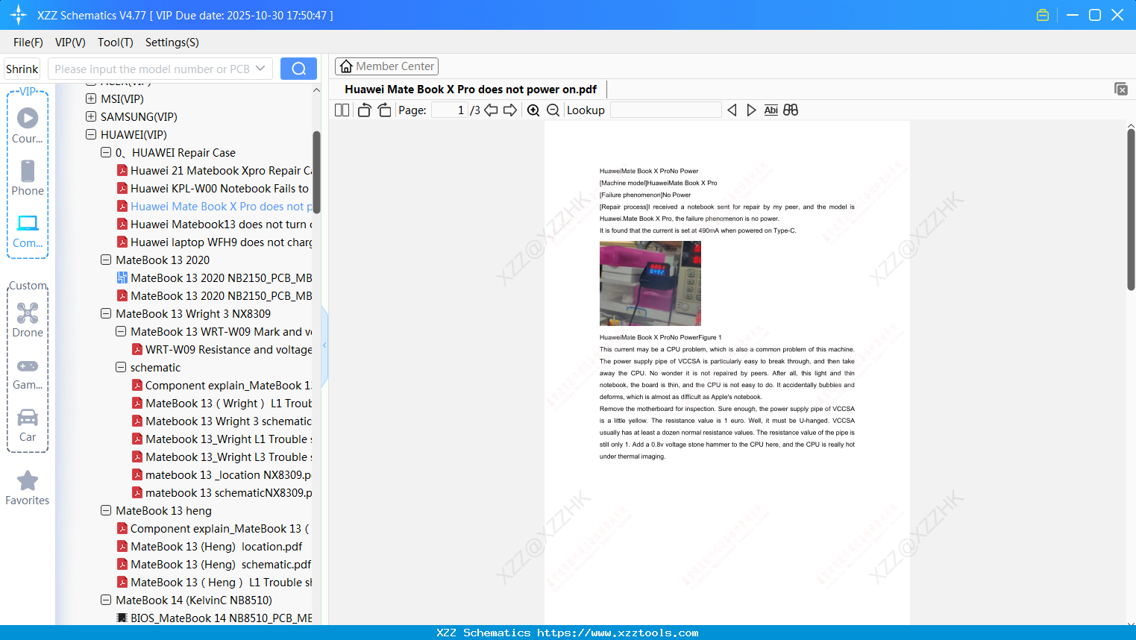The width and height of the screenshot is (1136, 640).
Task: Click the XZZ Schematics app logo
Action: (x=19, y=15)
